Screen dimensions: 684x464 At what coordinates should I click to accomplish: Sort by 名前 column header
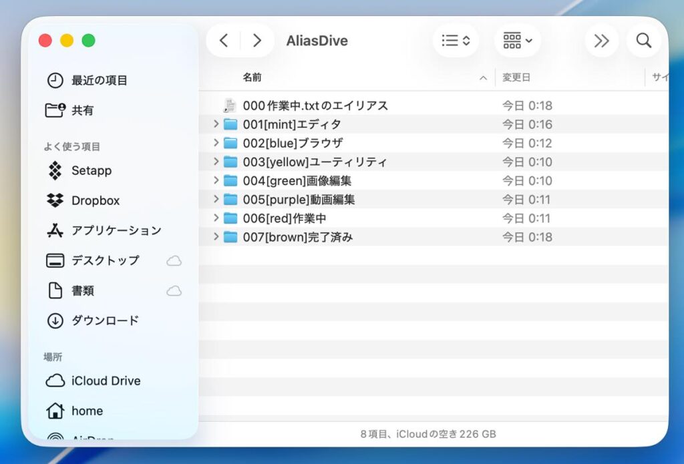(x=252, y=77)
